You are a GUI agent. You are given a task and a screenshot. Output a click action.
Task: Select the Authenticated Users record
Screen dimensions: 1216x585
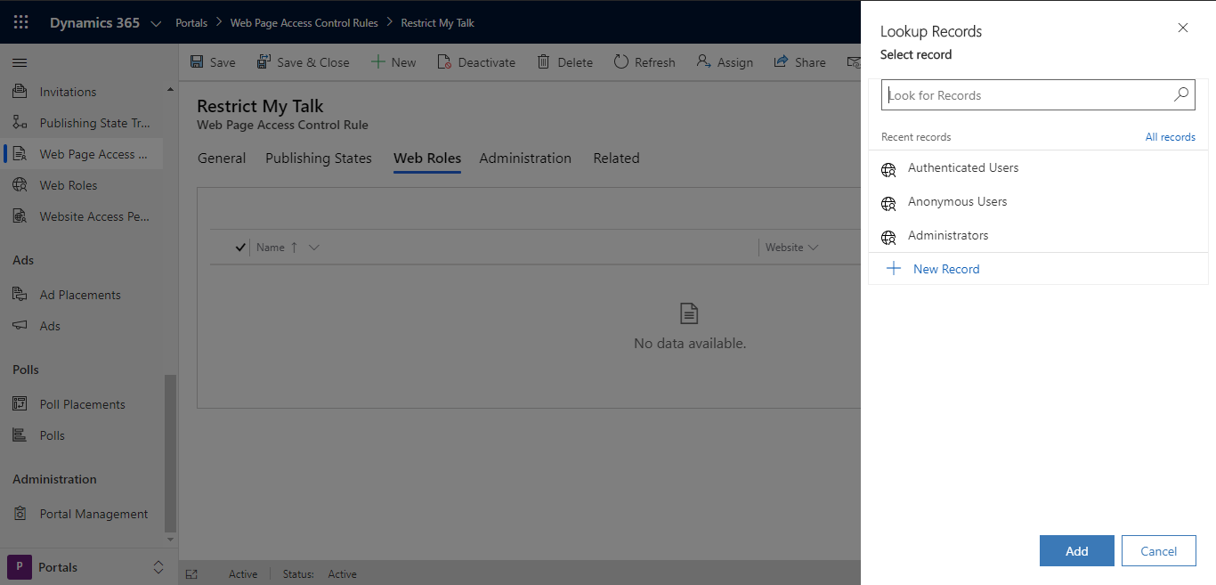click(x=1038, y=168)
